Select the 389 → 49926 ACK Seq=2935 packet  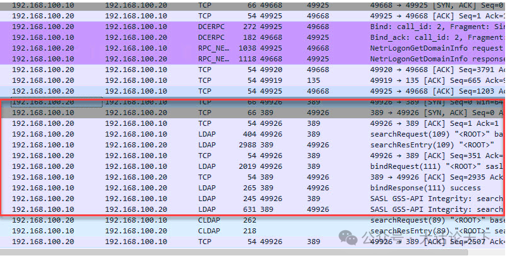pyautogui.click(x=253, y=177)
